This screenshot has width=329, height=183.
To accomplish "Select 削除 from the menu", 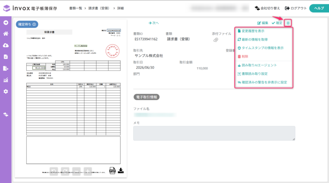I will tap(243, 57).
